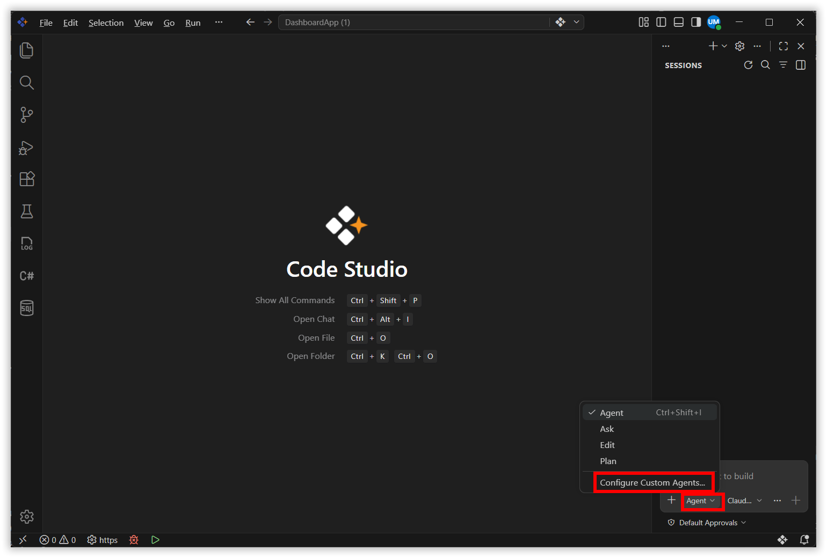Open the remote window indicator in status bar
827x558 pixels.
coord(23,540)
